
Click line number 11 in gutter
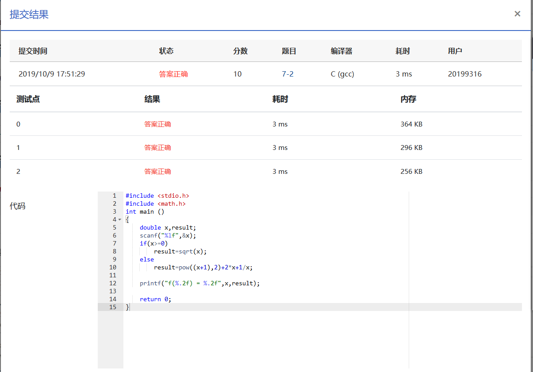113,275
